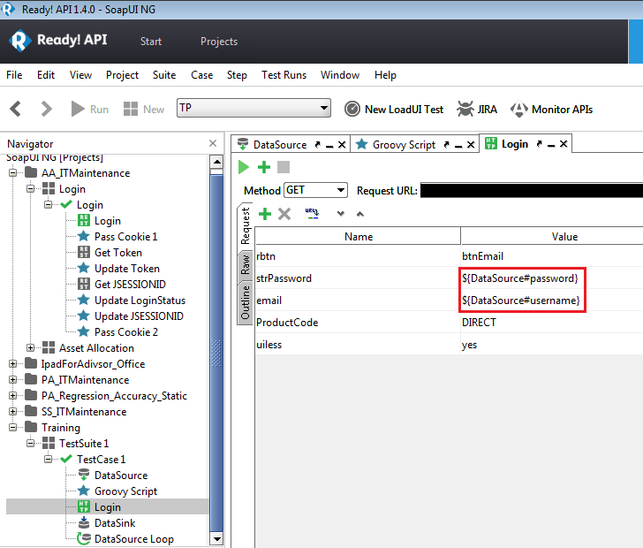Select Pass Cookie 1 step
Viewport: 643px width, 548px height.
125,237
